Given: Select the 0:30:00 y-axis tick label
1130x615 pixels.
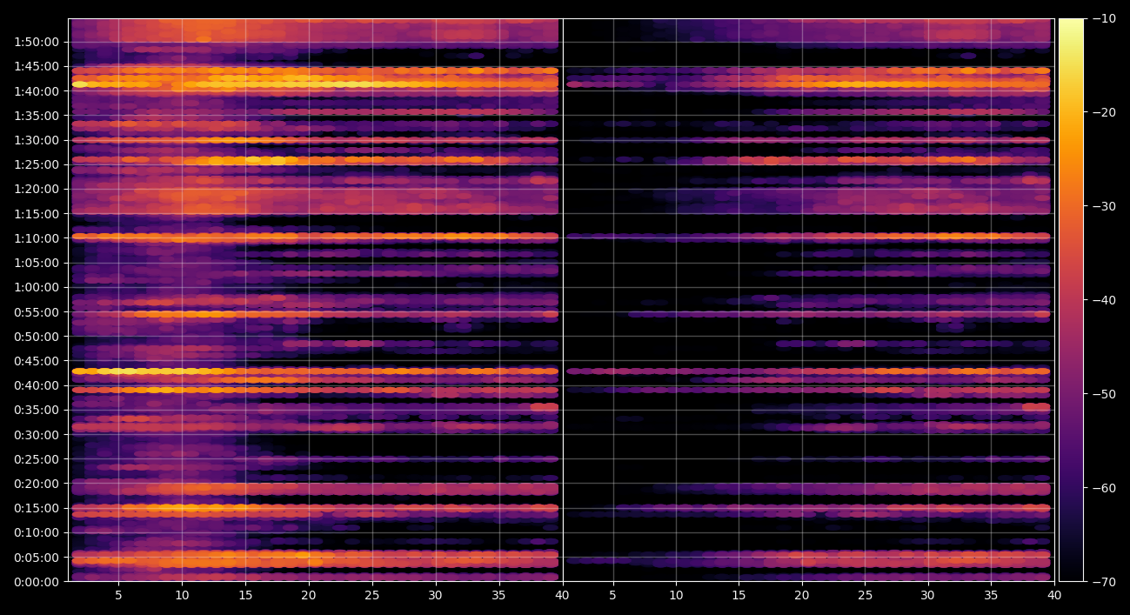Looking at the screenshot, I should tap(36, 435).
